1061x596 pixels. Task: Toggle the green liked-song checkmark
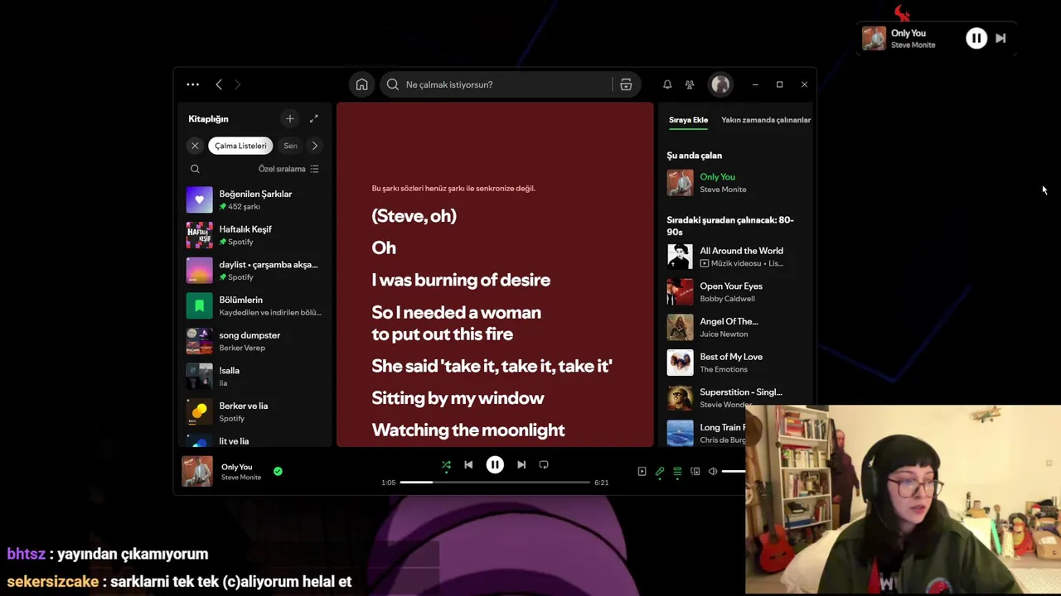pos(278,471)
